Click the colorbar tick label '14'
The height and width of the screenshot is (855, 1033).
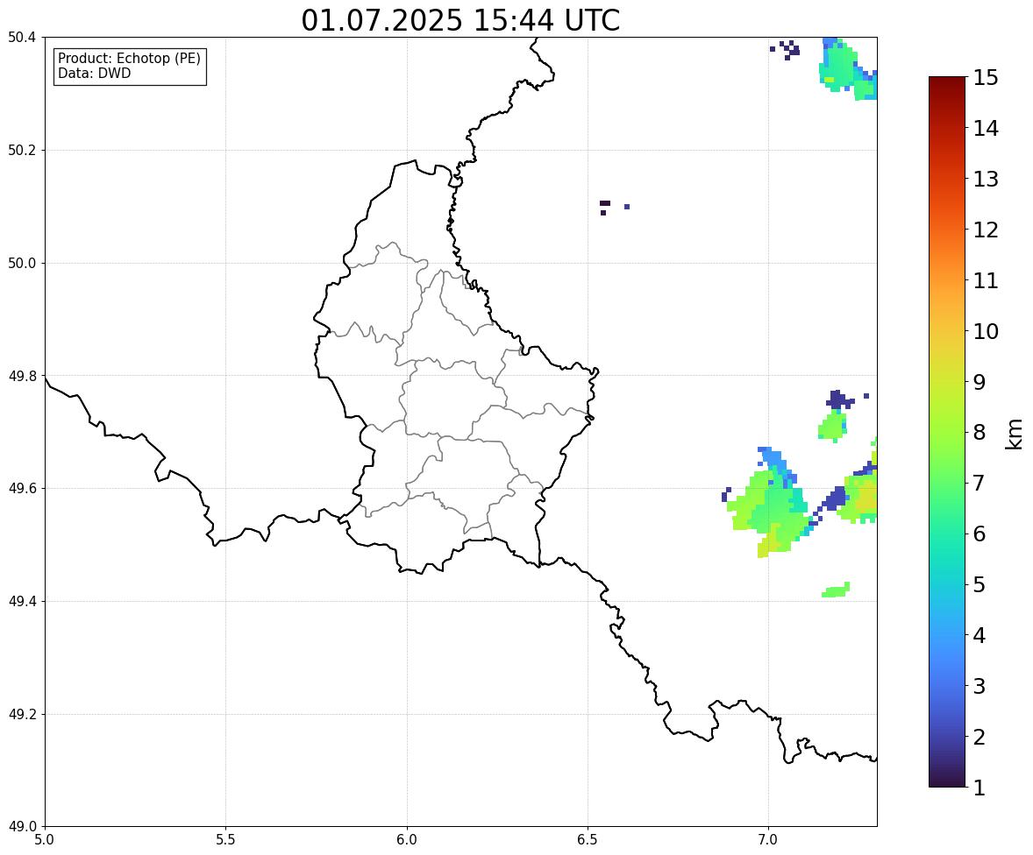(x=986, y=129)
